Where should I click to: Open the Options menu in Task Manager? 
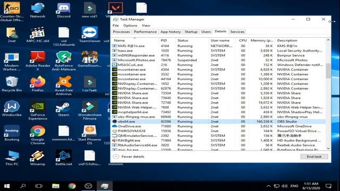130,25
